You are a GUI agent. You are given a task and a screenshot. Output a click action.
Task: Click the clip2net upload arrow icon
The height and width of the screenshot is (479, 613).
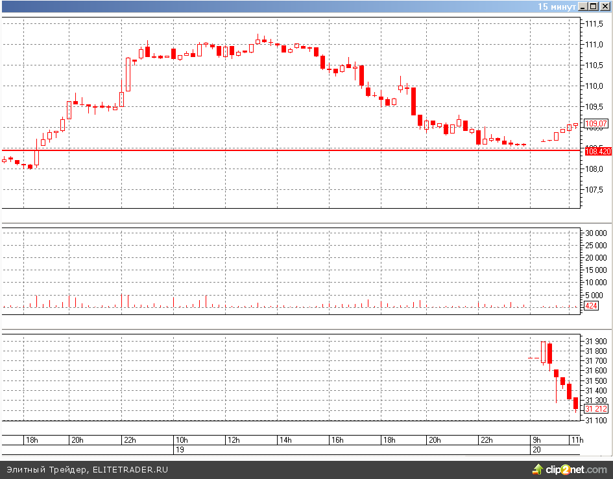click(539, 469)
